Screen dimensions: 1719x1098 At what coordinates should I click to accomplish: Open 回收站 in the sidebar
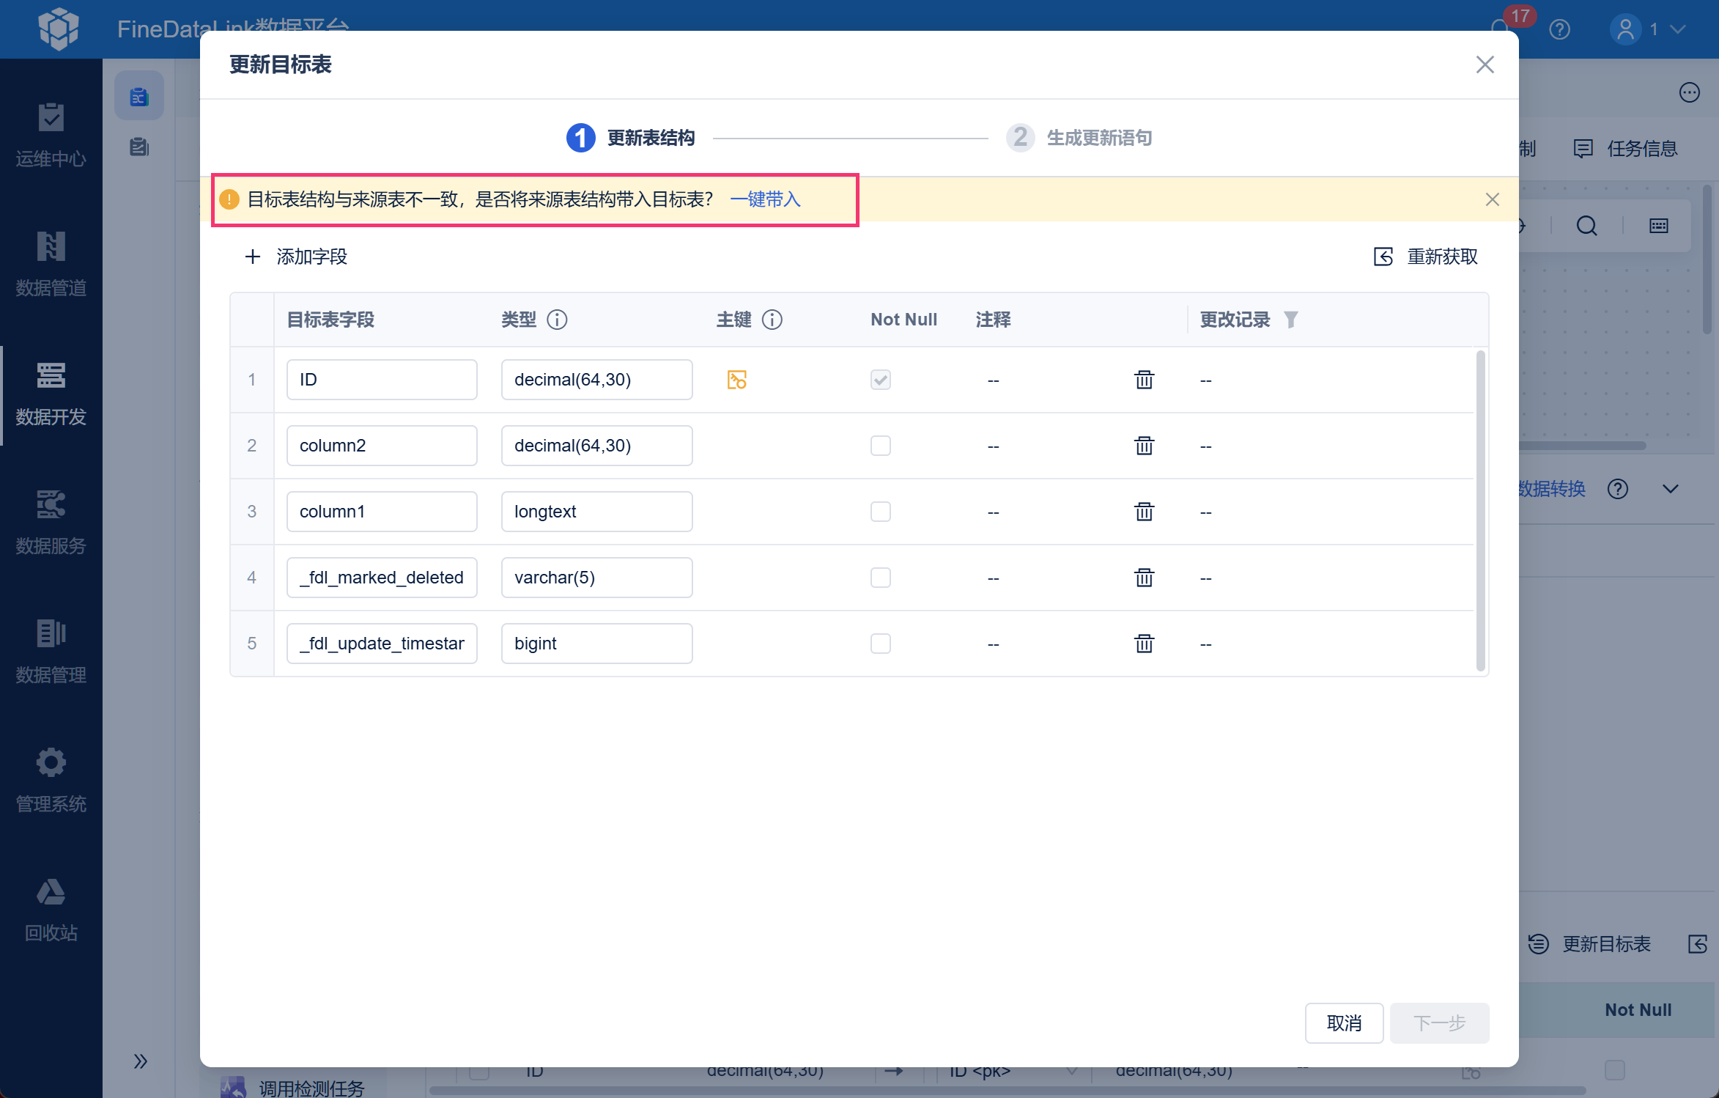51,910
